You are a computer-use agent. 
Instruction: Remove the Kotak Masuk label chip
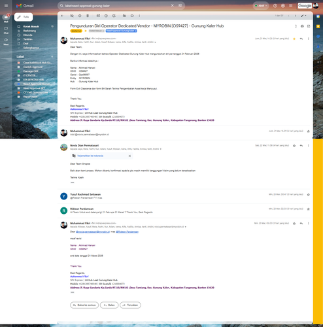coord(103,31)
